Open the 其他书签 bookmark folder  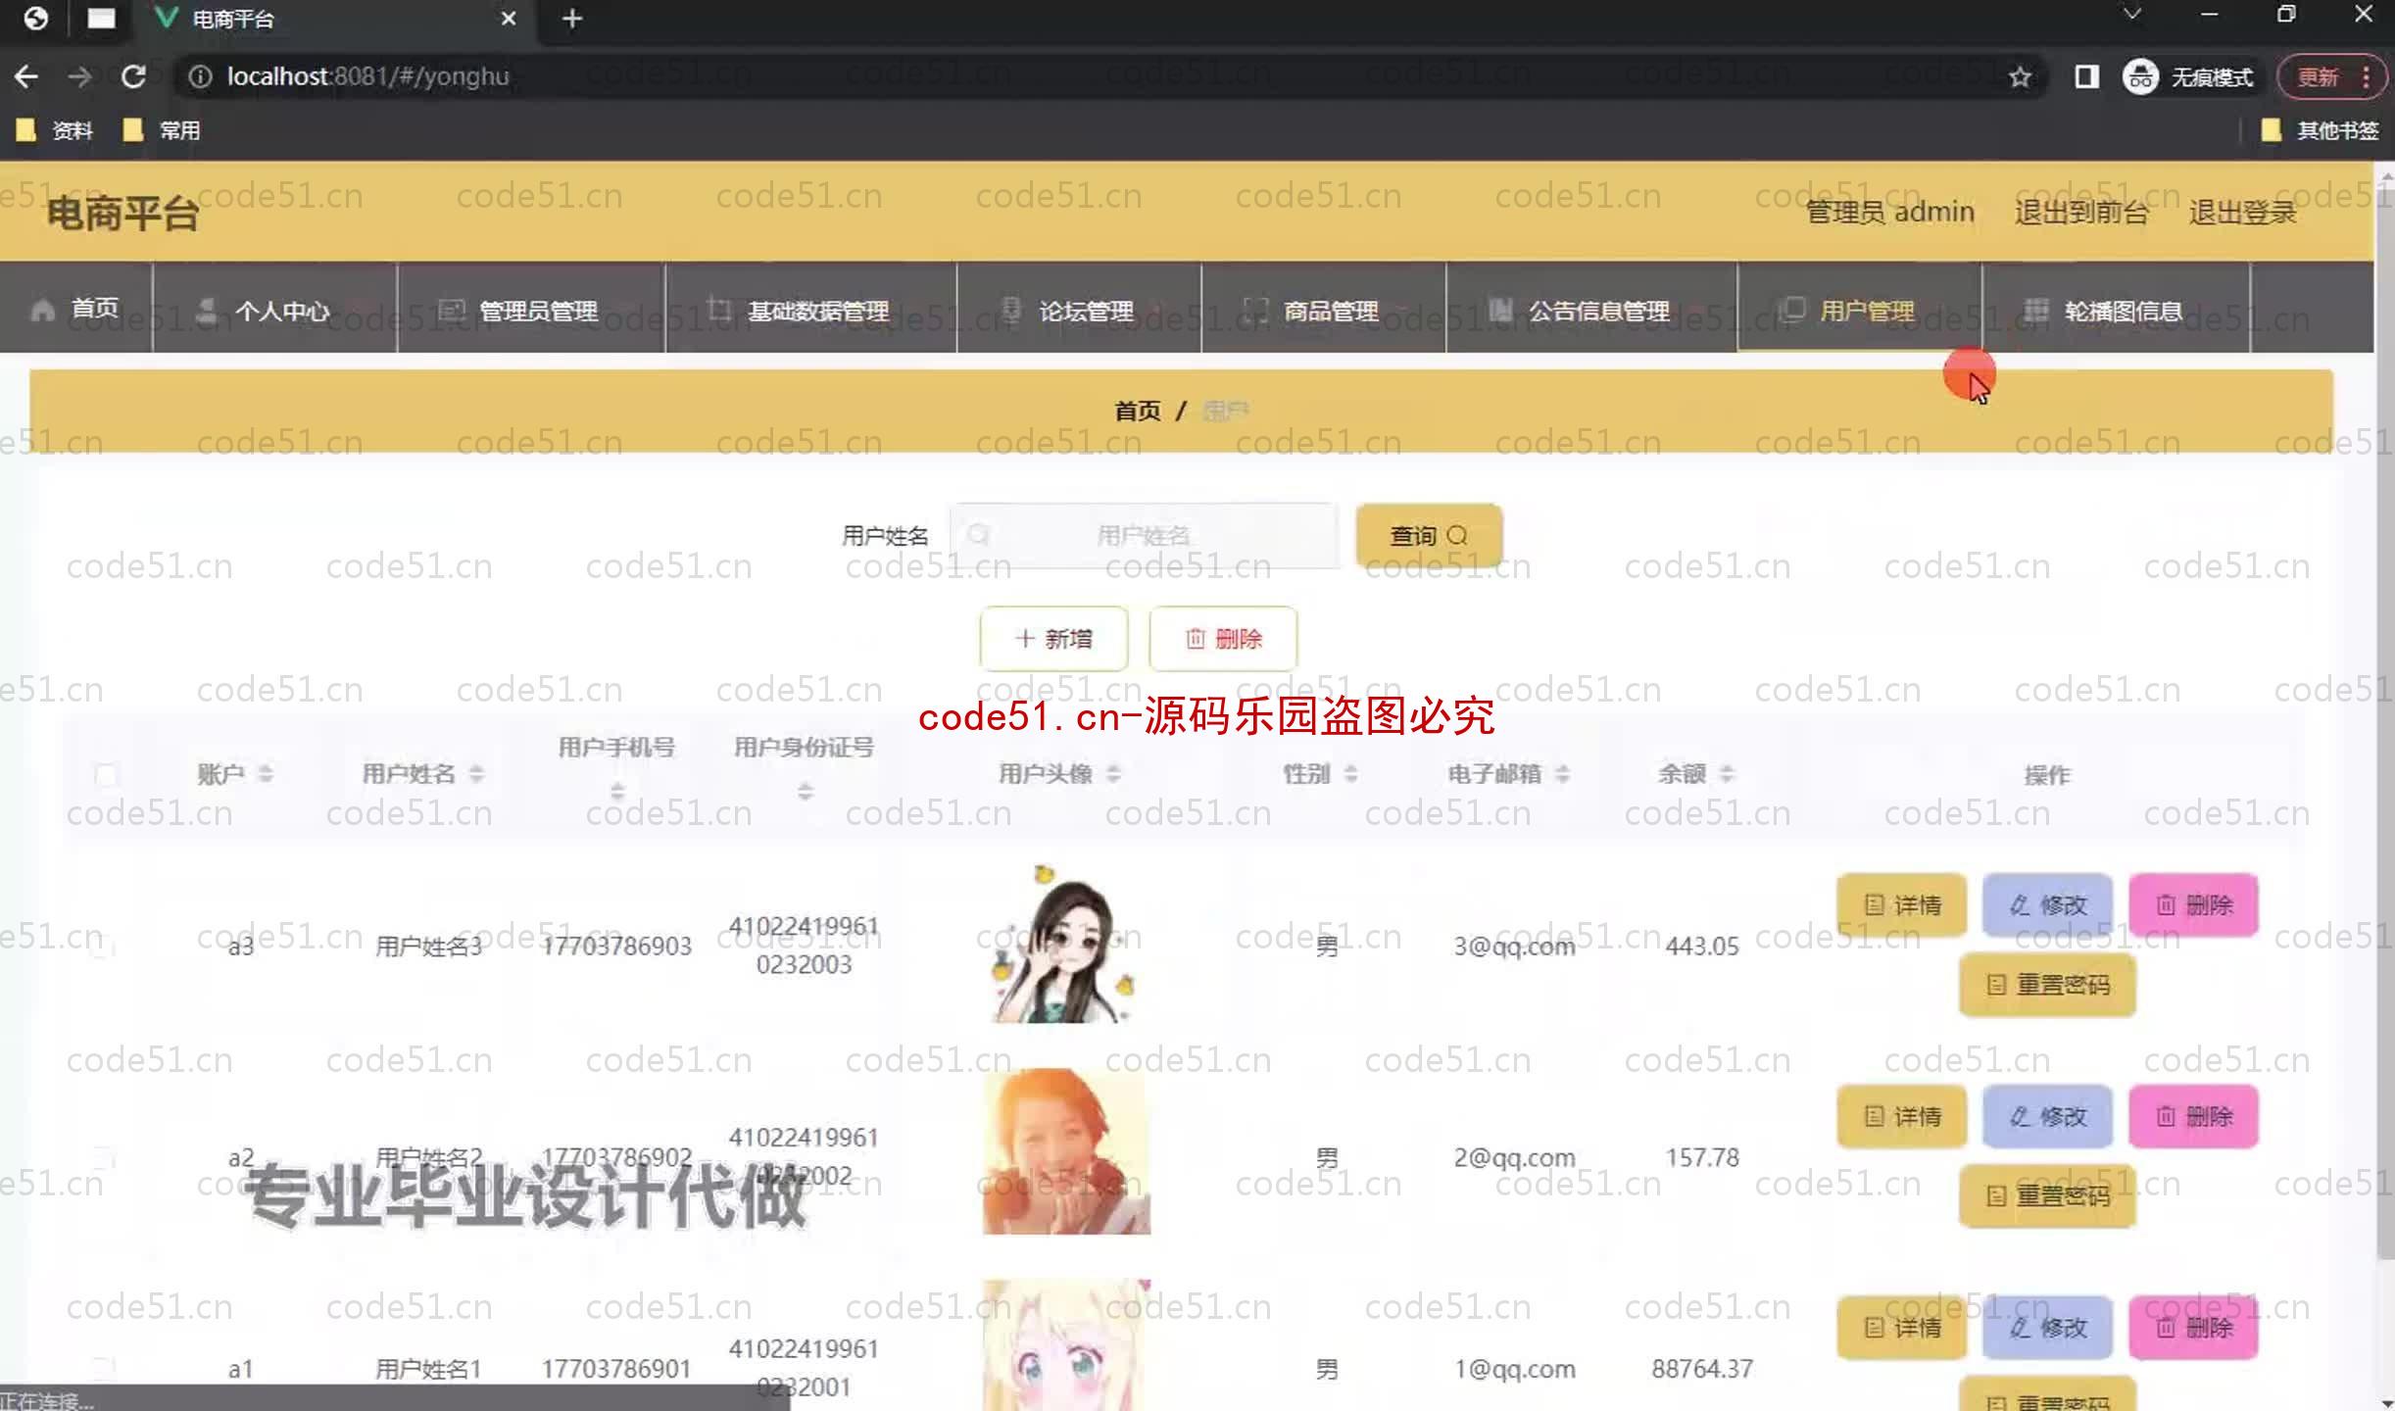pos(2319,130)
